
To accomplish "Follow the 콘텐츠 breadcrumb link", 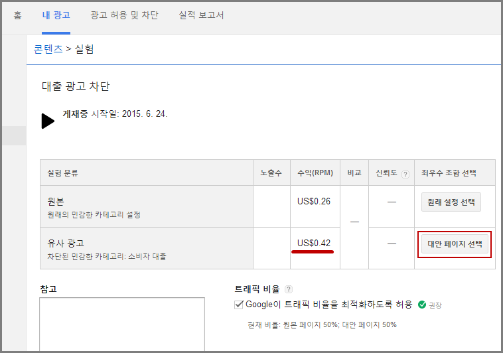I will pyautogui.click(x=48, y=49).
